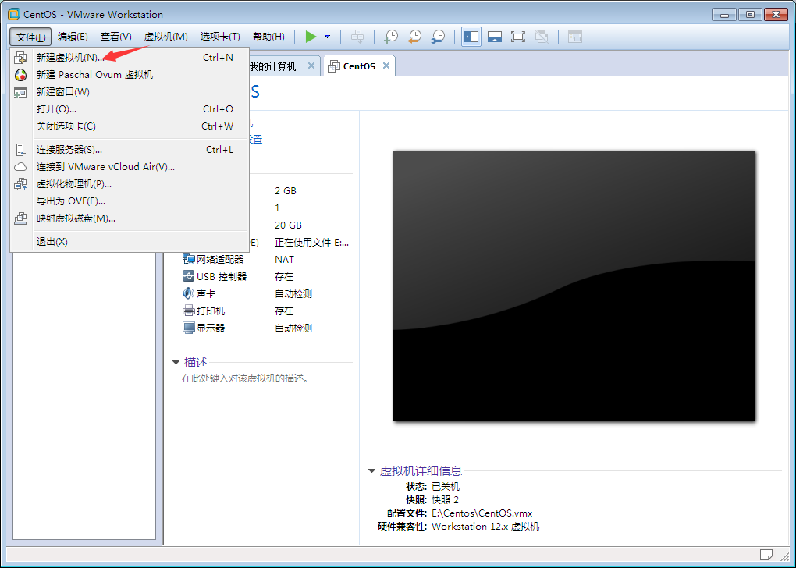
Task: Click the map virtual disk icon
Action: [20, 218]
